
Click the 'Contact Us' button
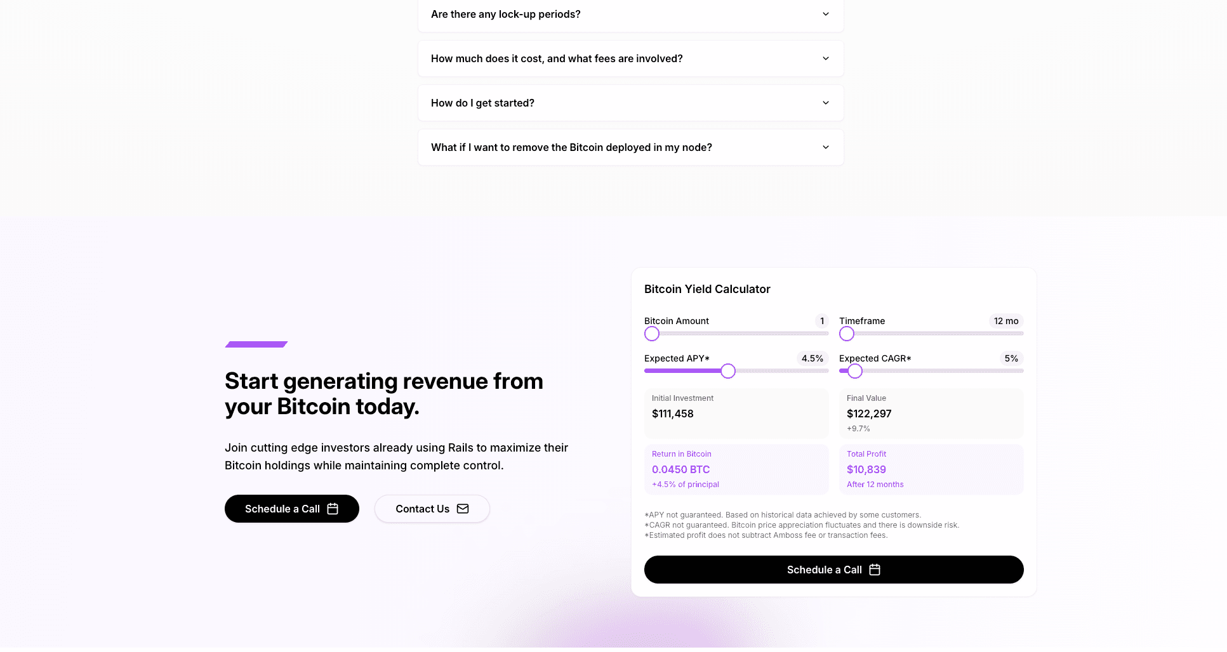pos(432,508)
